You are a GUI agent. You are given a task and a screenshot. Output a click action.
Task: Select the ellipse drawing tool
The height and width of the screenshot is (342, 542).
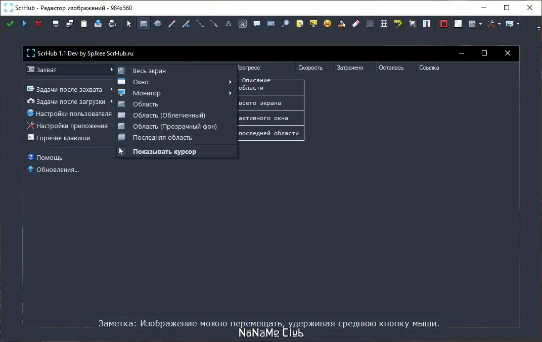[x=158, y=24]
